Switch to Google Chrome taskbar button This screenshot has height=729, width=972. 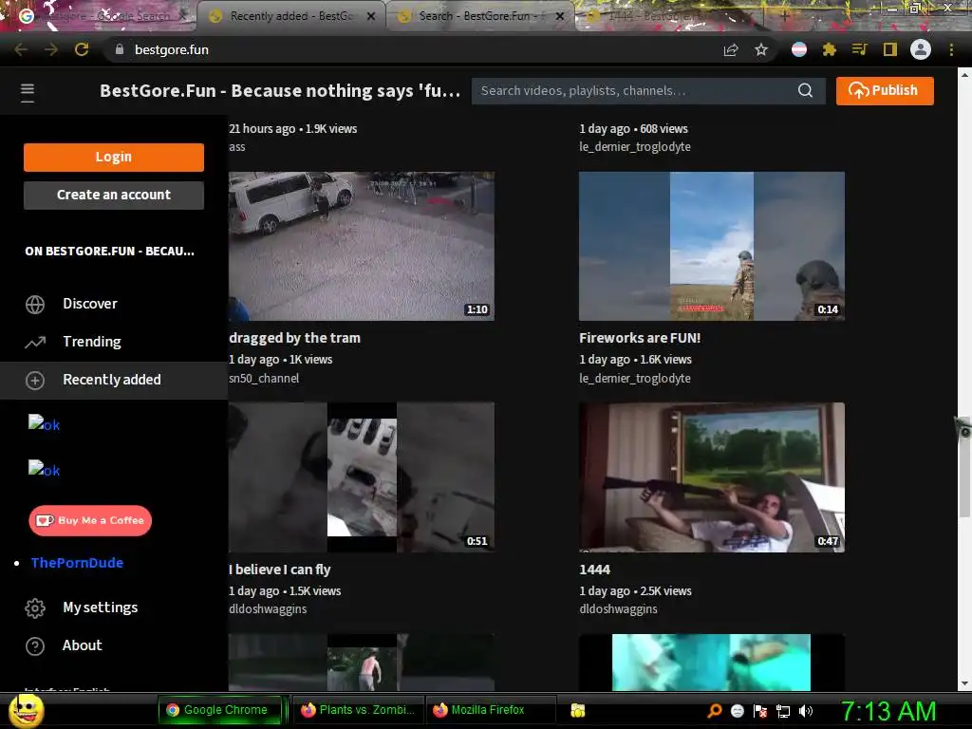point(222,710)
